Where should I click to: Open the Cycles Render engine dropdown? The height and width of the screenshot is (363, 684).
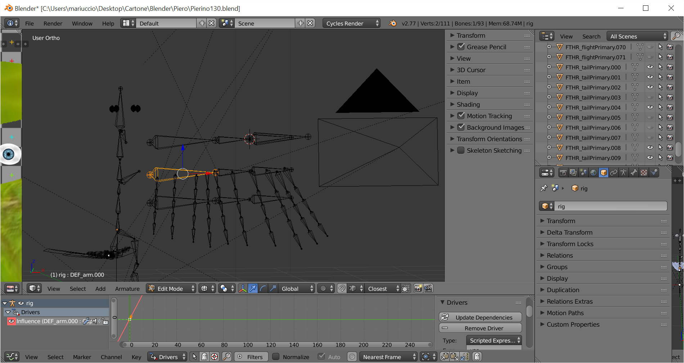351,23
